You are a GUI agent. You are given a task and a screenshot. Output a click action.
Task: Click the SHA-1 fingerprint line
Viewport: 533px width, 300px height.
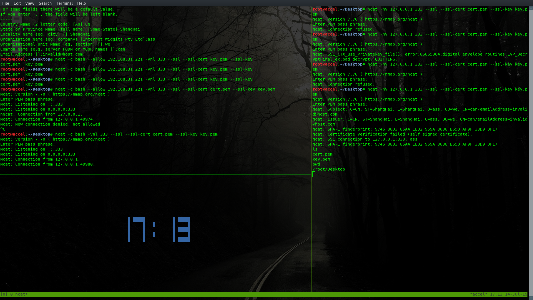[405, 129]
